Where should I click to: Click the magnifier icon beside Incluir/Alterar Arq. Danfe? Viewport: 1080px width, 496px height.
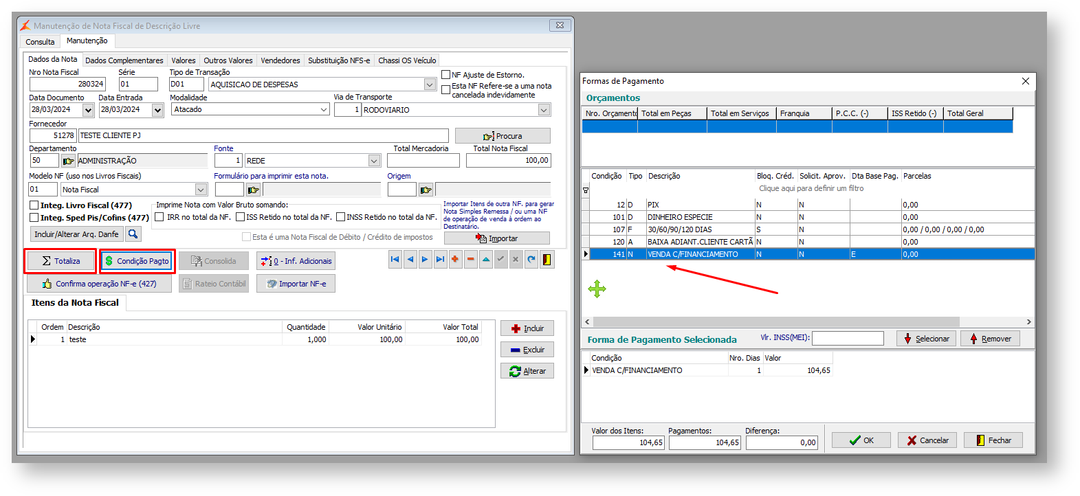(133, 234)
